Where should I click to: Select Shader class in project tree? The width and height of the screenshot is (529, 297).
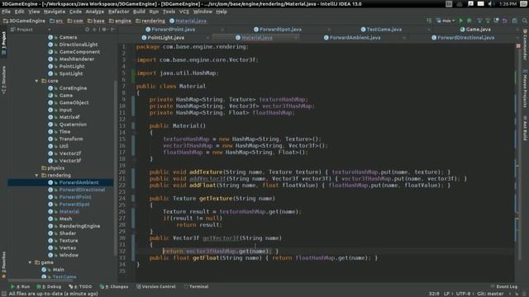tap(68, 233)
